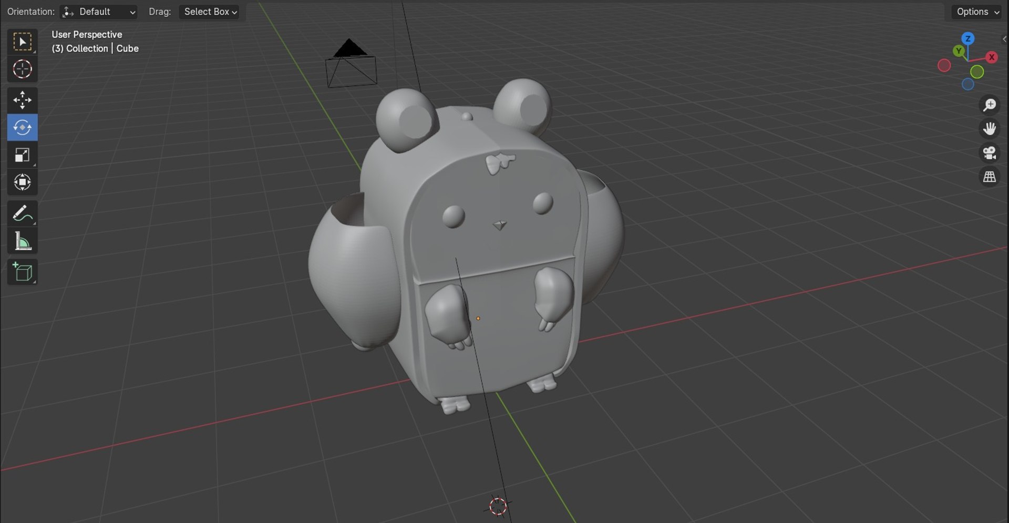Click the red X axis gizmo handle
This screenshot has height=523, width=1009.
(992, 57)
